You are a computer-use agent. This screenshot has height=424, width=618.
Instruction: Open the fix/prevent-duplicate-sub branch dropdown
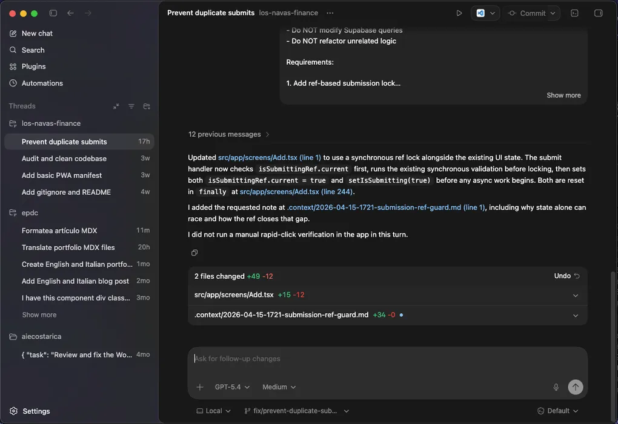click(x=296, y=410)
